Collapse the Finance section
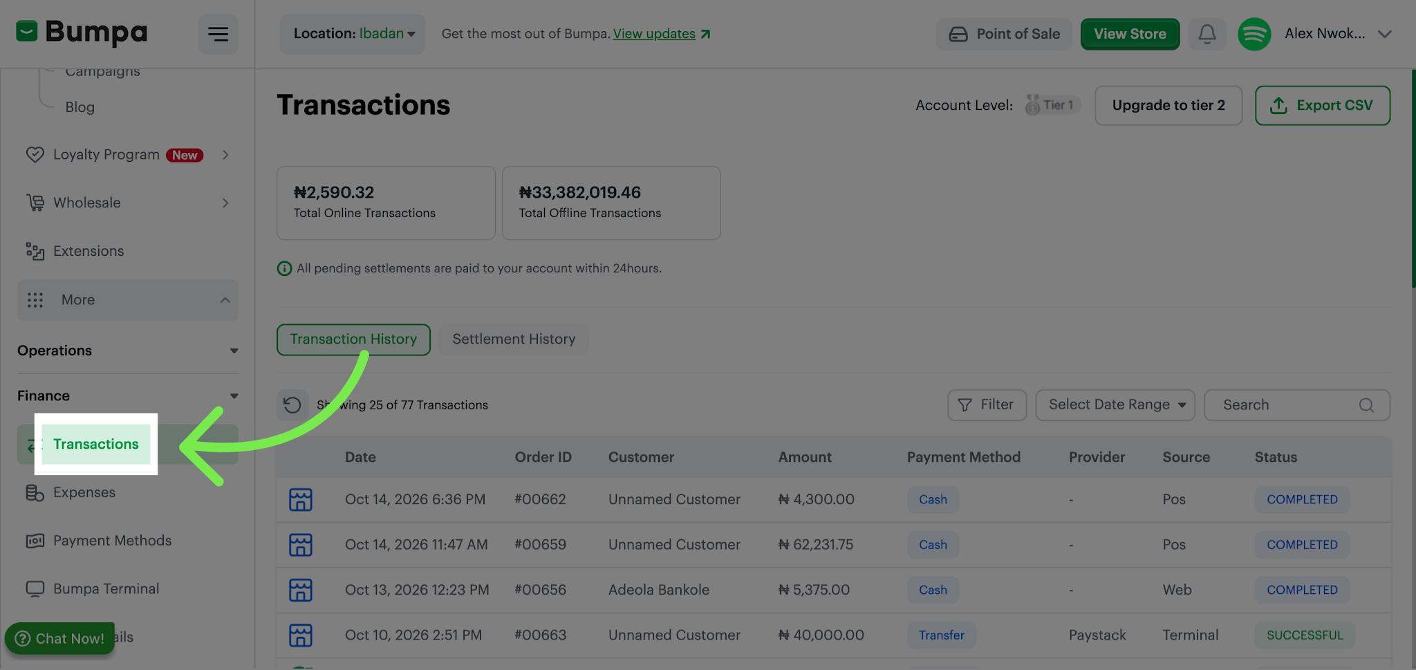Viewport: 1416px width, 670px height. click(127, 396)
